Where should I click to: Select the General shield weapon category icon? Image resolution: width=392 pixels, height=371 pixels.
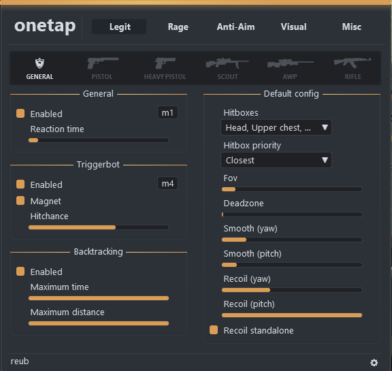pos(39,63)
